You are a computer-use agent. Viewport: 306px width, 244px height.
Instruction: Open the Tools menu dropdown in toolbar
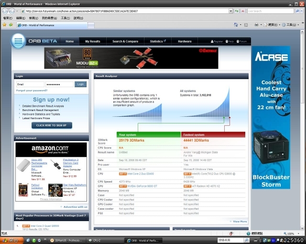[x=290, y=25]
